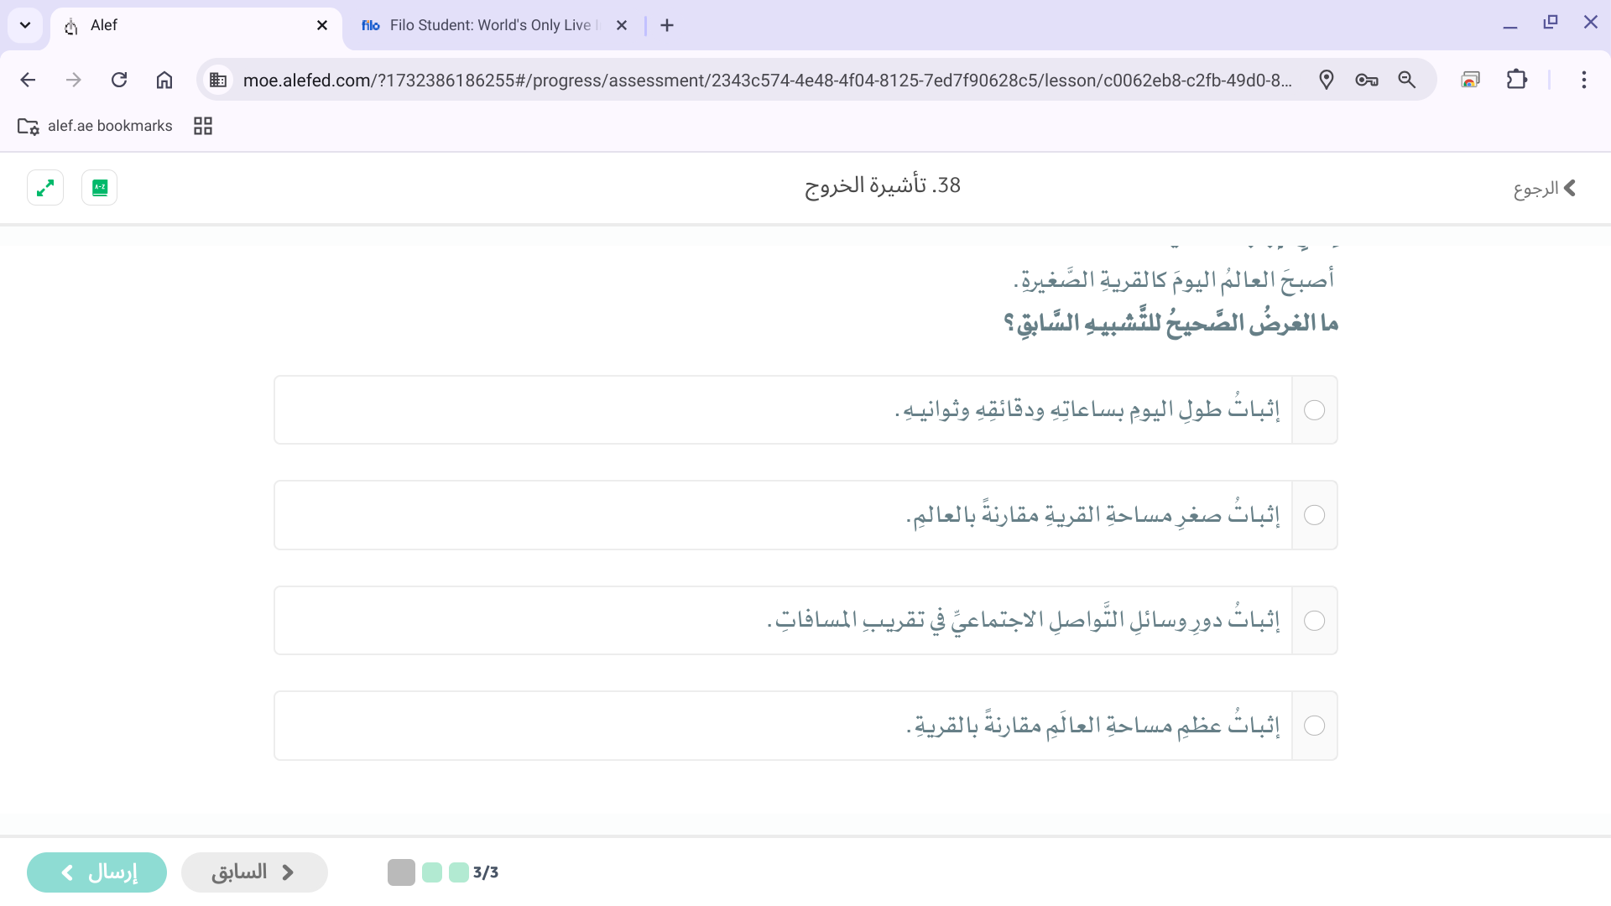1611x906 pixels.
Task: Open the green A-Z glossary icon
Action: (x=99, y=187)
